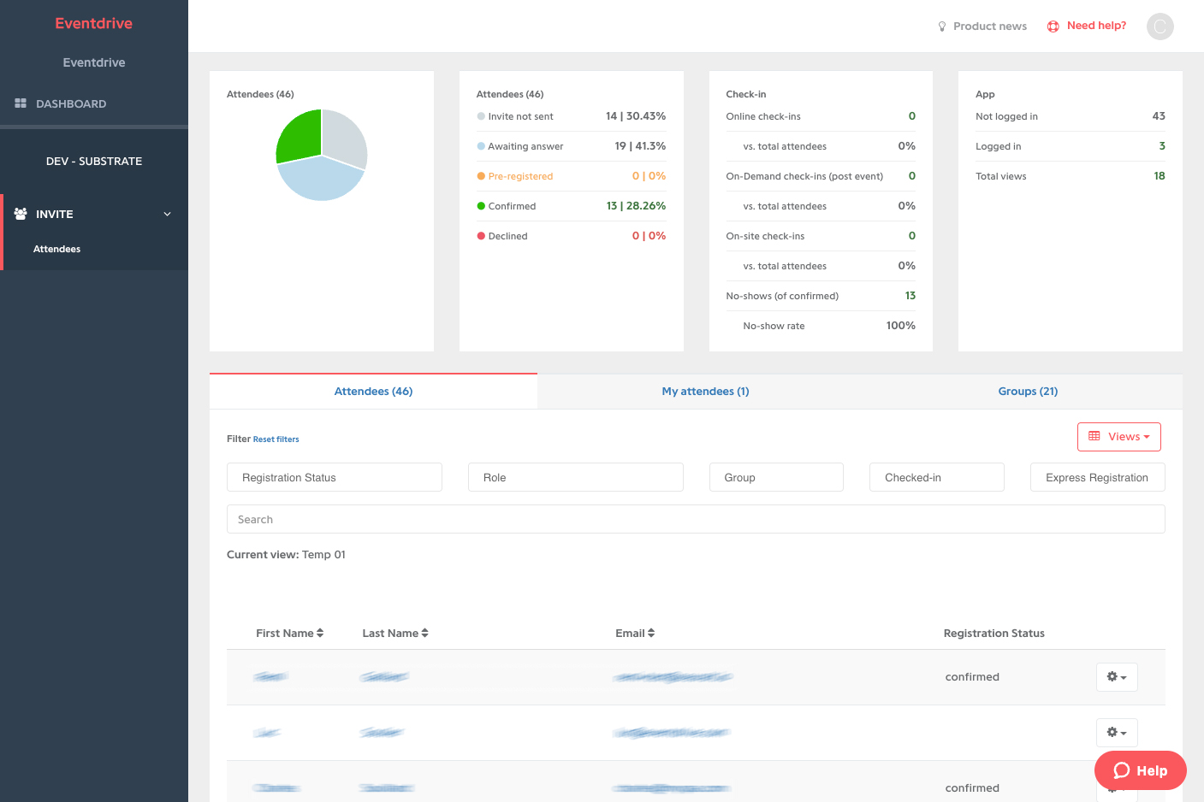This screenshot has height=802, width=1204.
Task: Click the 14 | 30.43% value
Action: click(x=636, y=116)
